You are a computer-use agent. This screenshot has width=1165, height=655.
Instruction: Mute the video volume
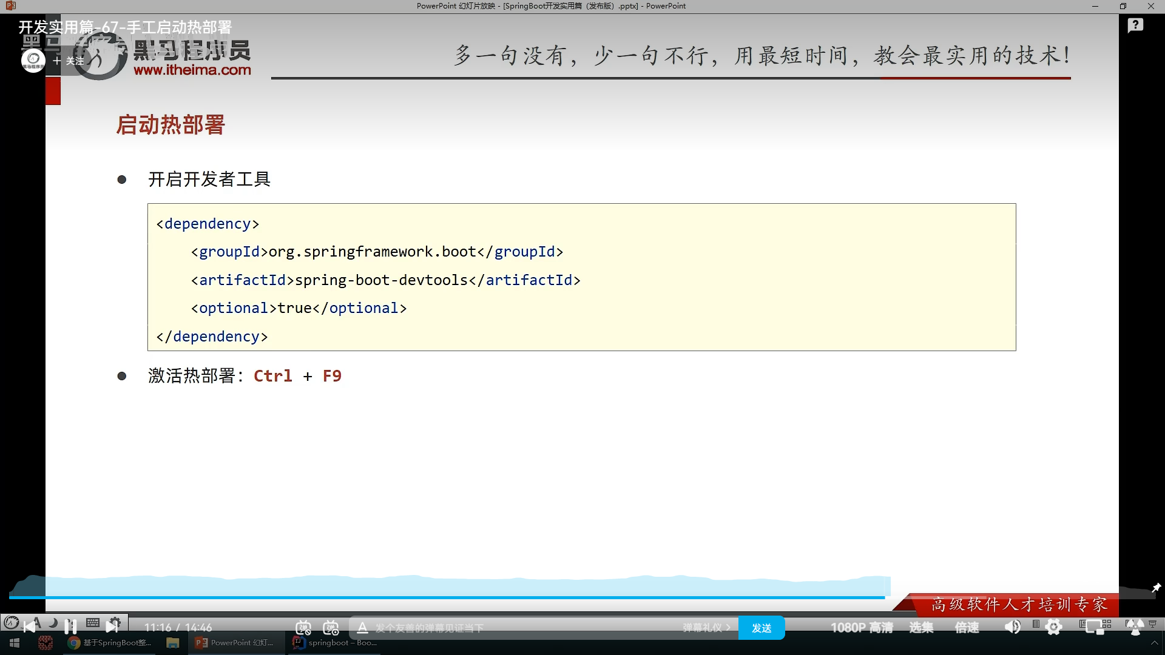click(1012, 627)
